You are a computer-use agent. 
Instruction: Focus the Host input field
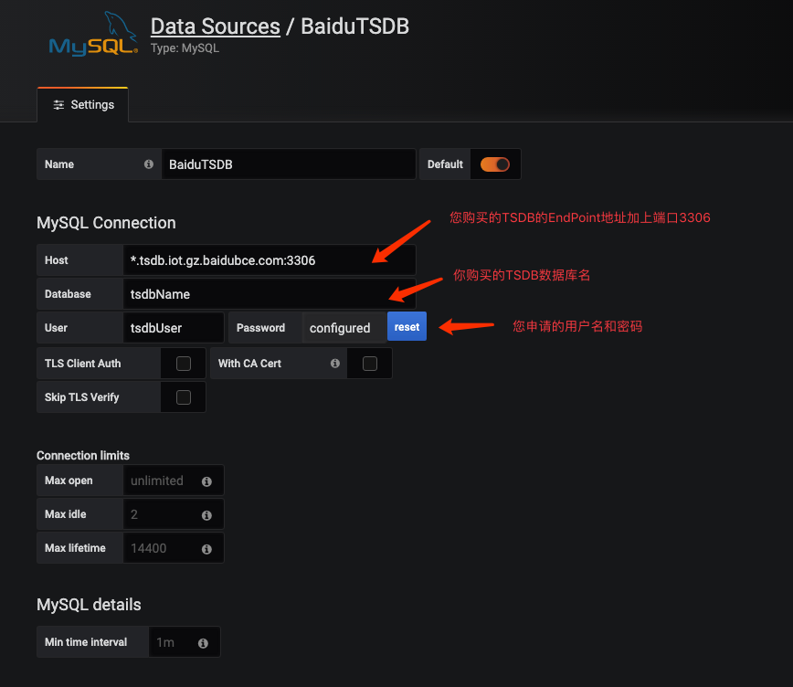coord(270,260)
